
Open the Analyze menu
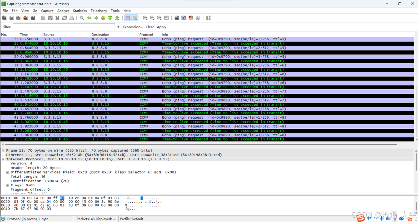pos(63,11)
